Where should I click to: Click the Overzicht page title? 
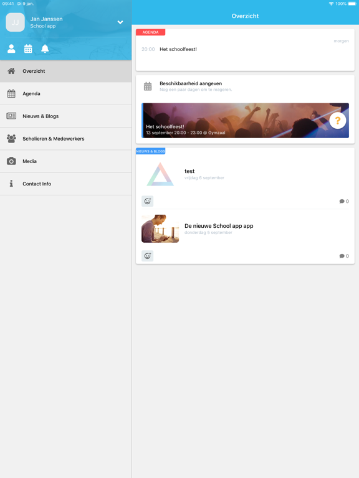pos(245,16)
